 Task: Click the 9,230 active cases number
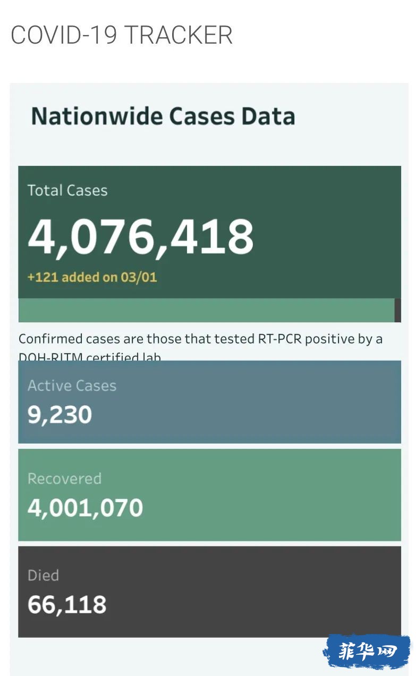(x=60, y=415)
